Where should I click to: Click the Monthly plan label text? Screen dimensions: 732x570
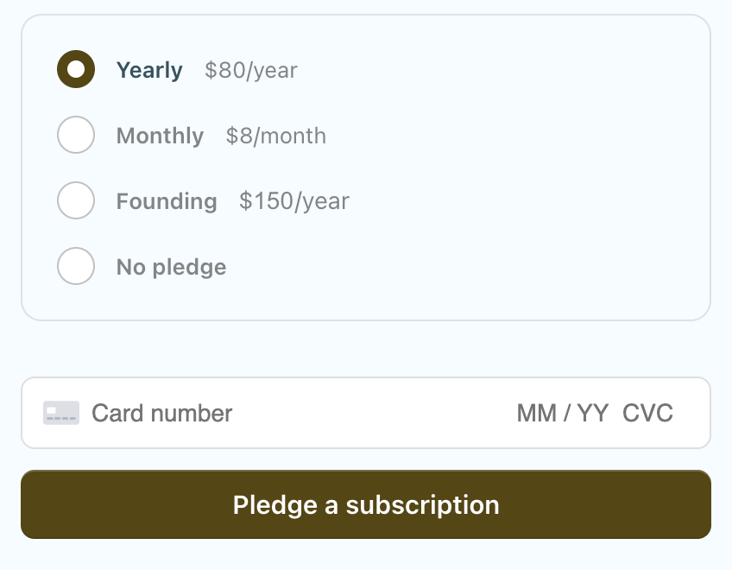click(x=160, y=136)
